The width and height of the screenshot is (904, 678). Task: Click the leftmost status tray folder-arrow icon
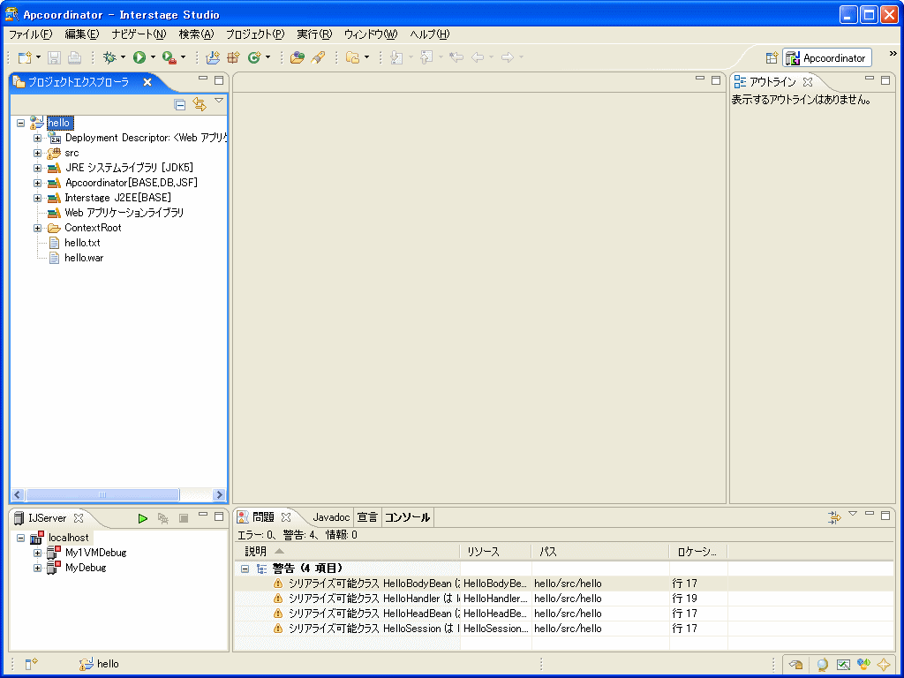(x=796, y=664)
